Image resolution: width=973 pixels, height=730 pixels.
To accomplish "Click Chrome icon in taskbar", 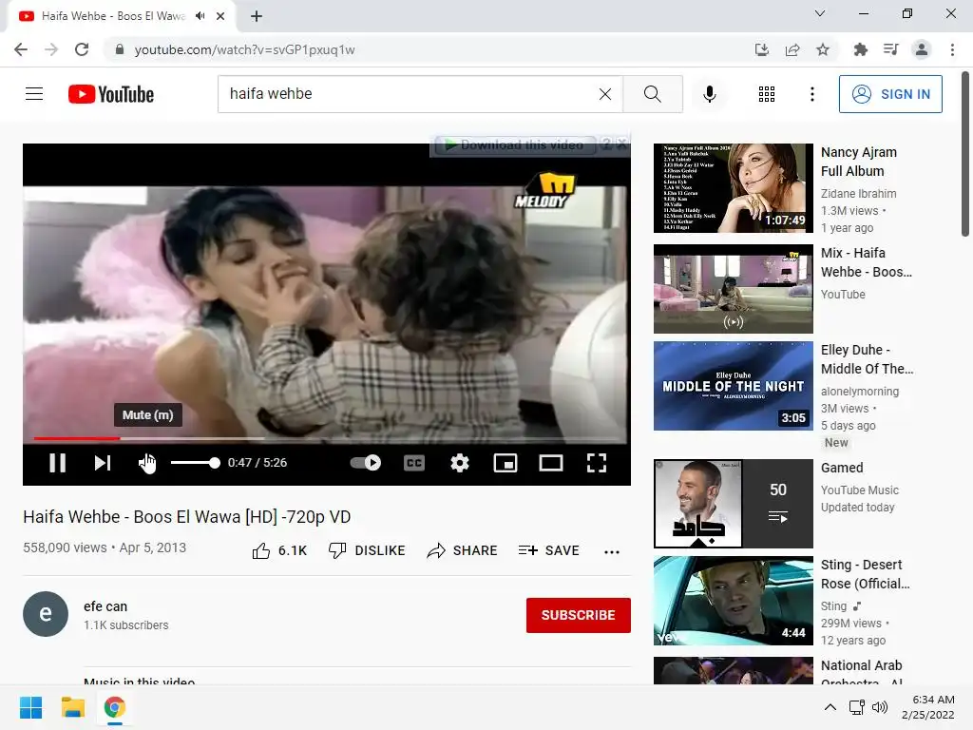I will pos(115,707).
